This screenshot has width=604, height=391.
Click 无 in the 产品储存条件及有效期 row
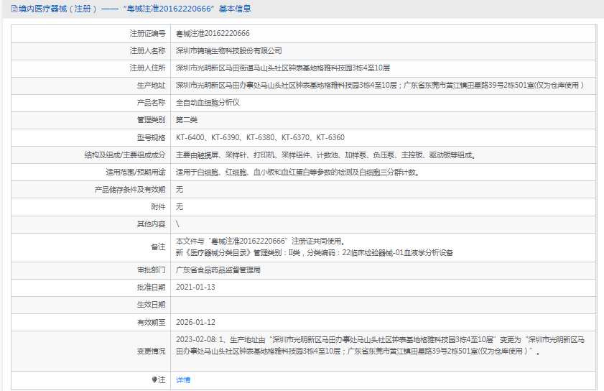click(x=180, y=190)
